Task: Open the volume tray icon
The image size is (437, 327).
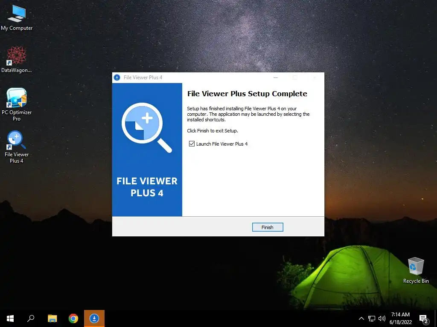Action: pyautogui.click(x=382, y=318)
